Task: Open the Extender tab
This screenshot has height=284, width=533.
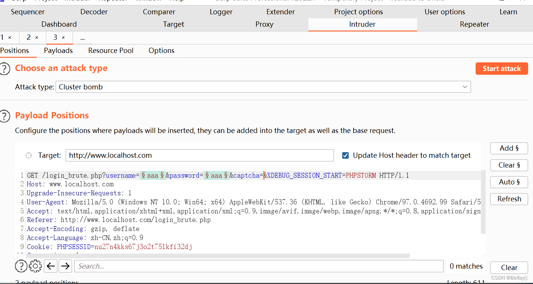Action: point(281,12)
